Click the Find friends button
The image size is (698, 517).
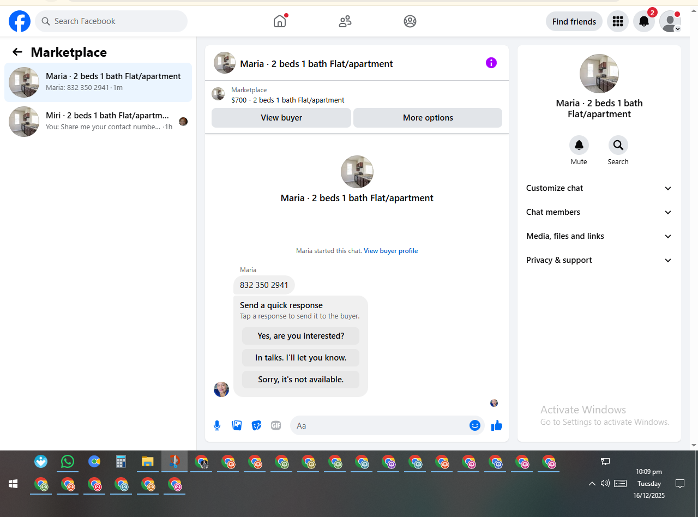coord(574,21)
